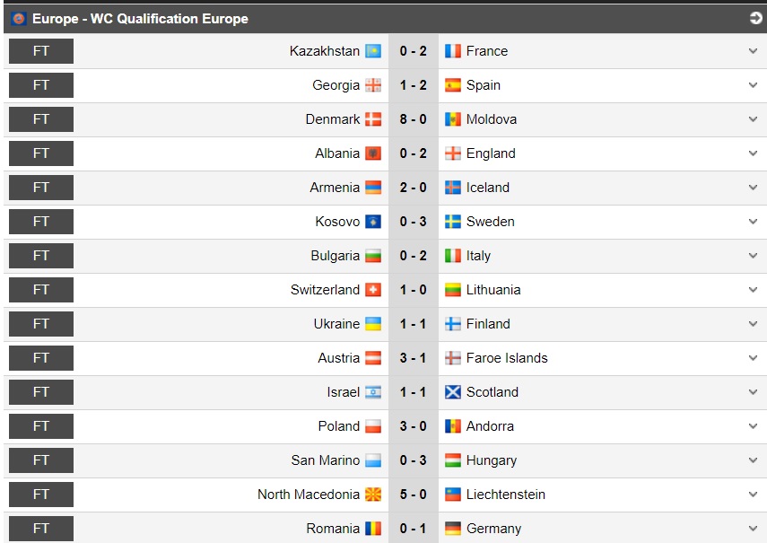Click the Sweden flag icon
767x543 pixels.
tap(453, 222)
